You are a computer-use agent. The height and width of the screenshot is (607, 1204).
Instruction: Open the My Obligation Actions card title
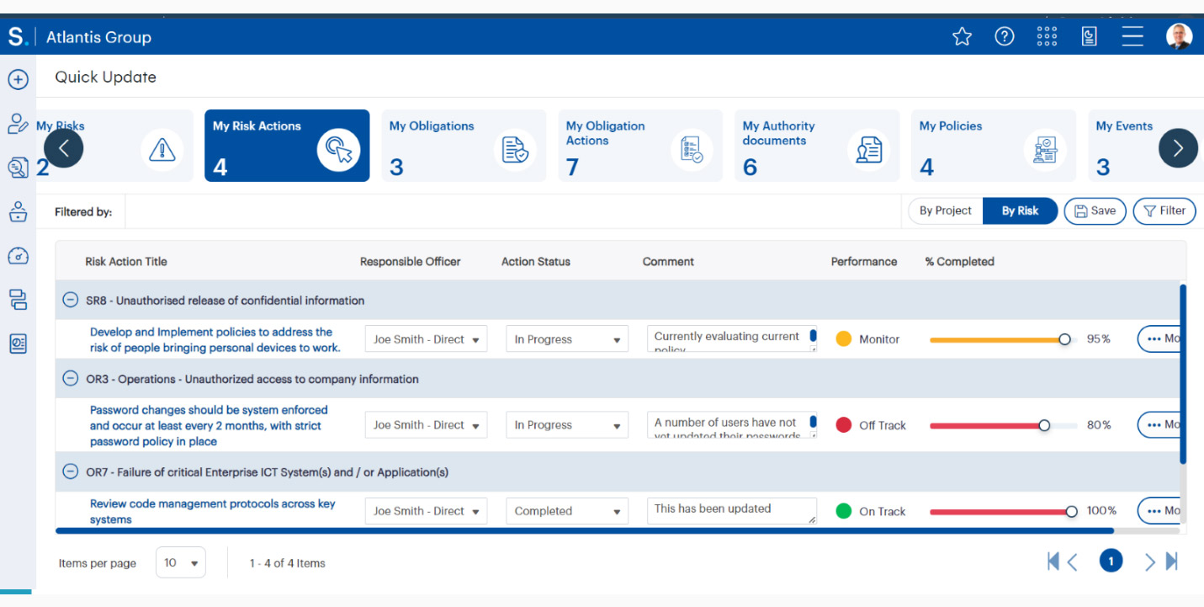[x=605, y=133]
